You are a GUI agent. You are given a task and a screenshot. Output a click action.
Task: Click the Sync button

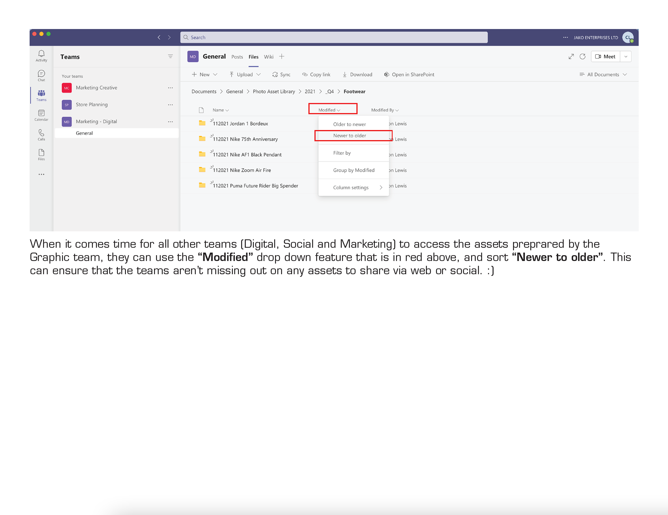pyautogui.click(x=281, y=75)
